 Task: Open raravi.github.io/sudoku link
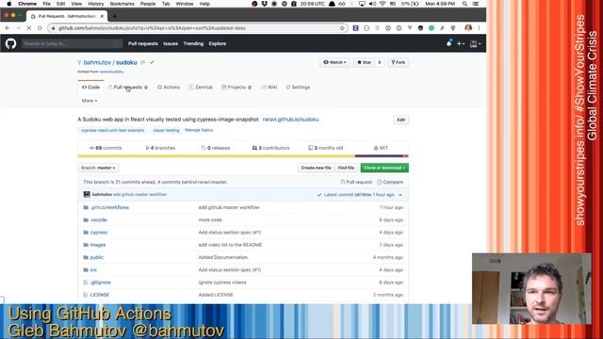pos(290,120)
